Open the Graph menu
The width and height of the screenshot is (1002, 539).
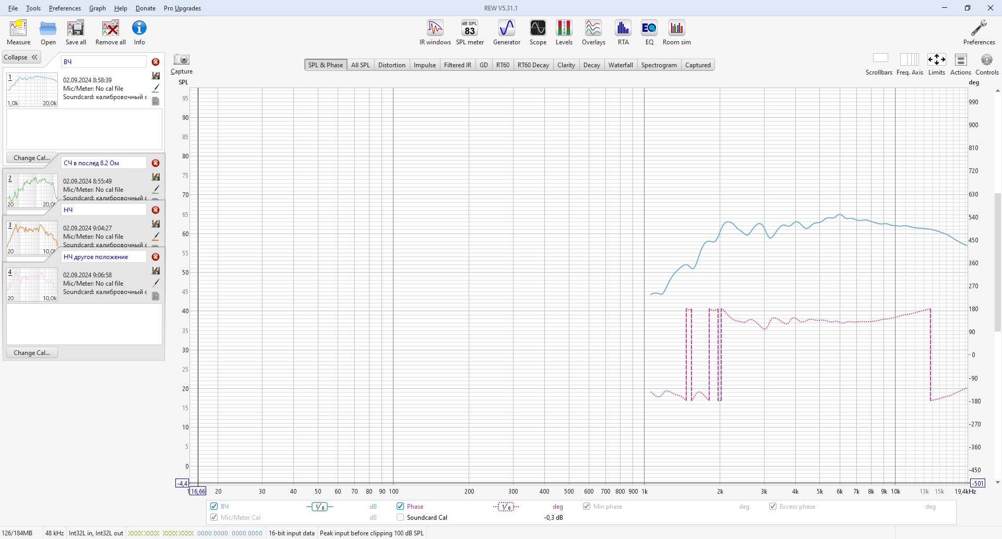click(98, 8)
